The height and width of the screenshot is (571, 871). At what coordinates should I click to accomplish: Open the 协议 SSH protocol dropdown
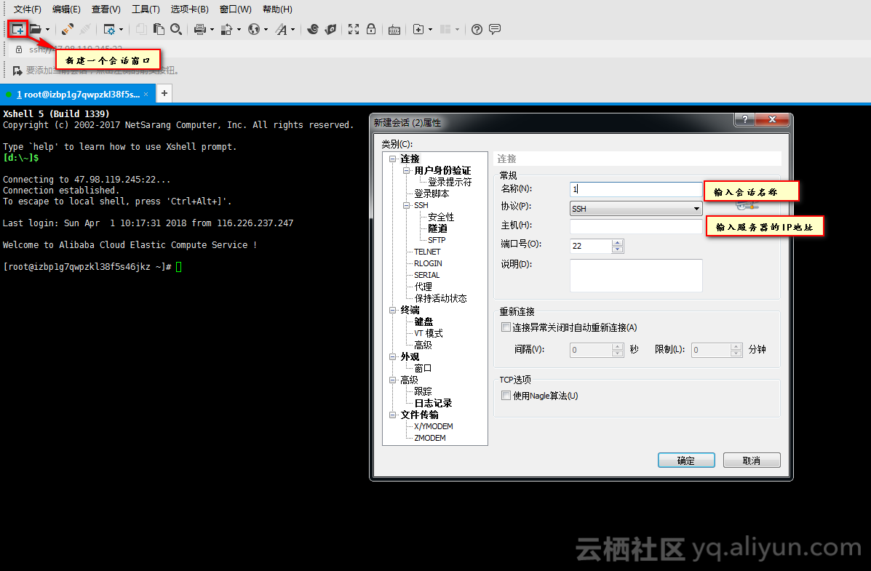point(636,208)
